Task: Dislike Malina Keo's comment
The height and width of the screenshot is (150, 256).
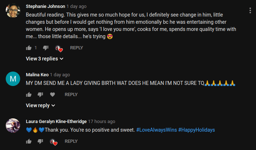Action: pos(40,95)
